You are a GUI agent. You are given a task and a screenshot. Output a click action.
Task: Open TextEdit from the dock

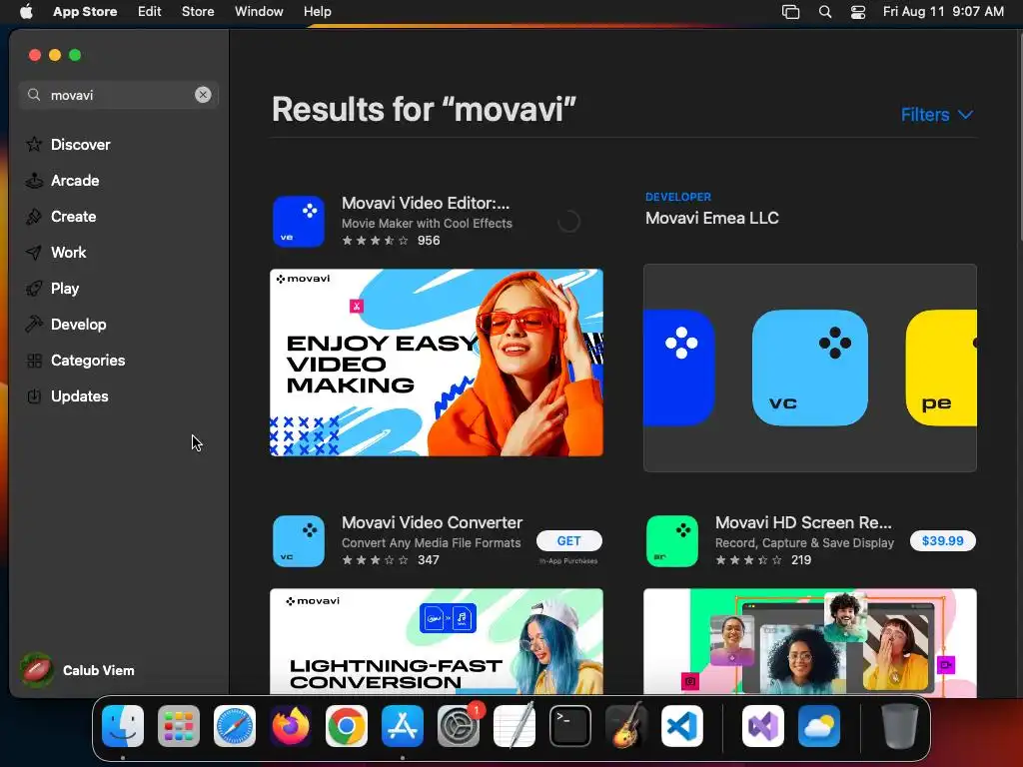click(x=514, y=726)
